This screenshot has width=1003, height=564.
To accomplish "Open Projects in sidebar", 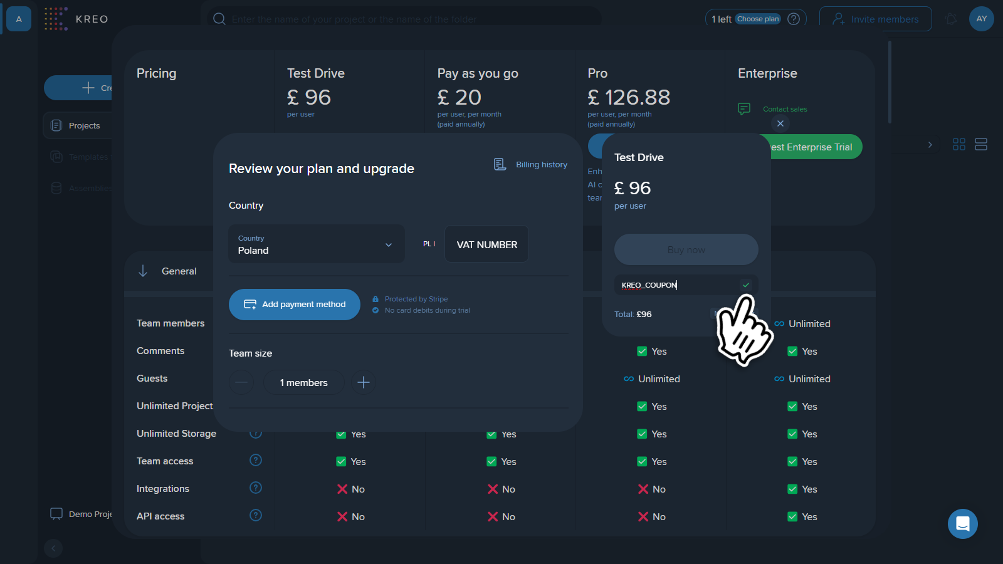I will point(78,125).
